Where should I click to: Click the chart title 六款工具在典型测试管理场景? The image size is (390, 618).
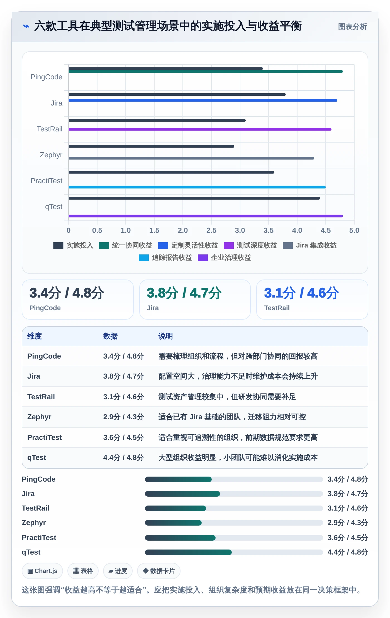pos(168,26)
